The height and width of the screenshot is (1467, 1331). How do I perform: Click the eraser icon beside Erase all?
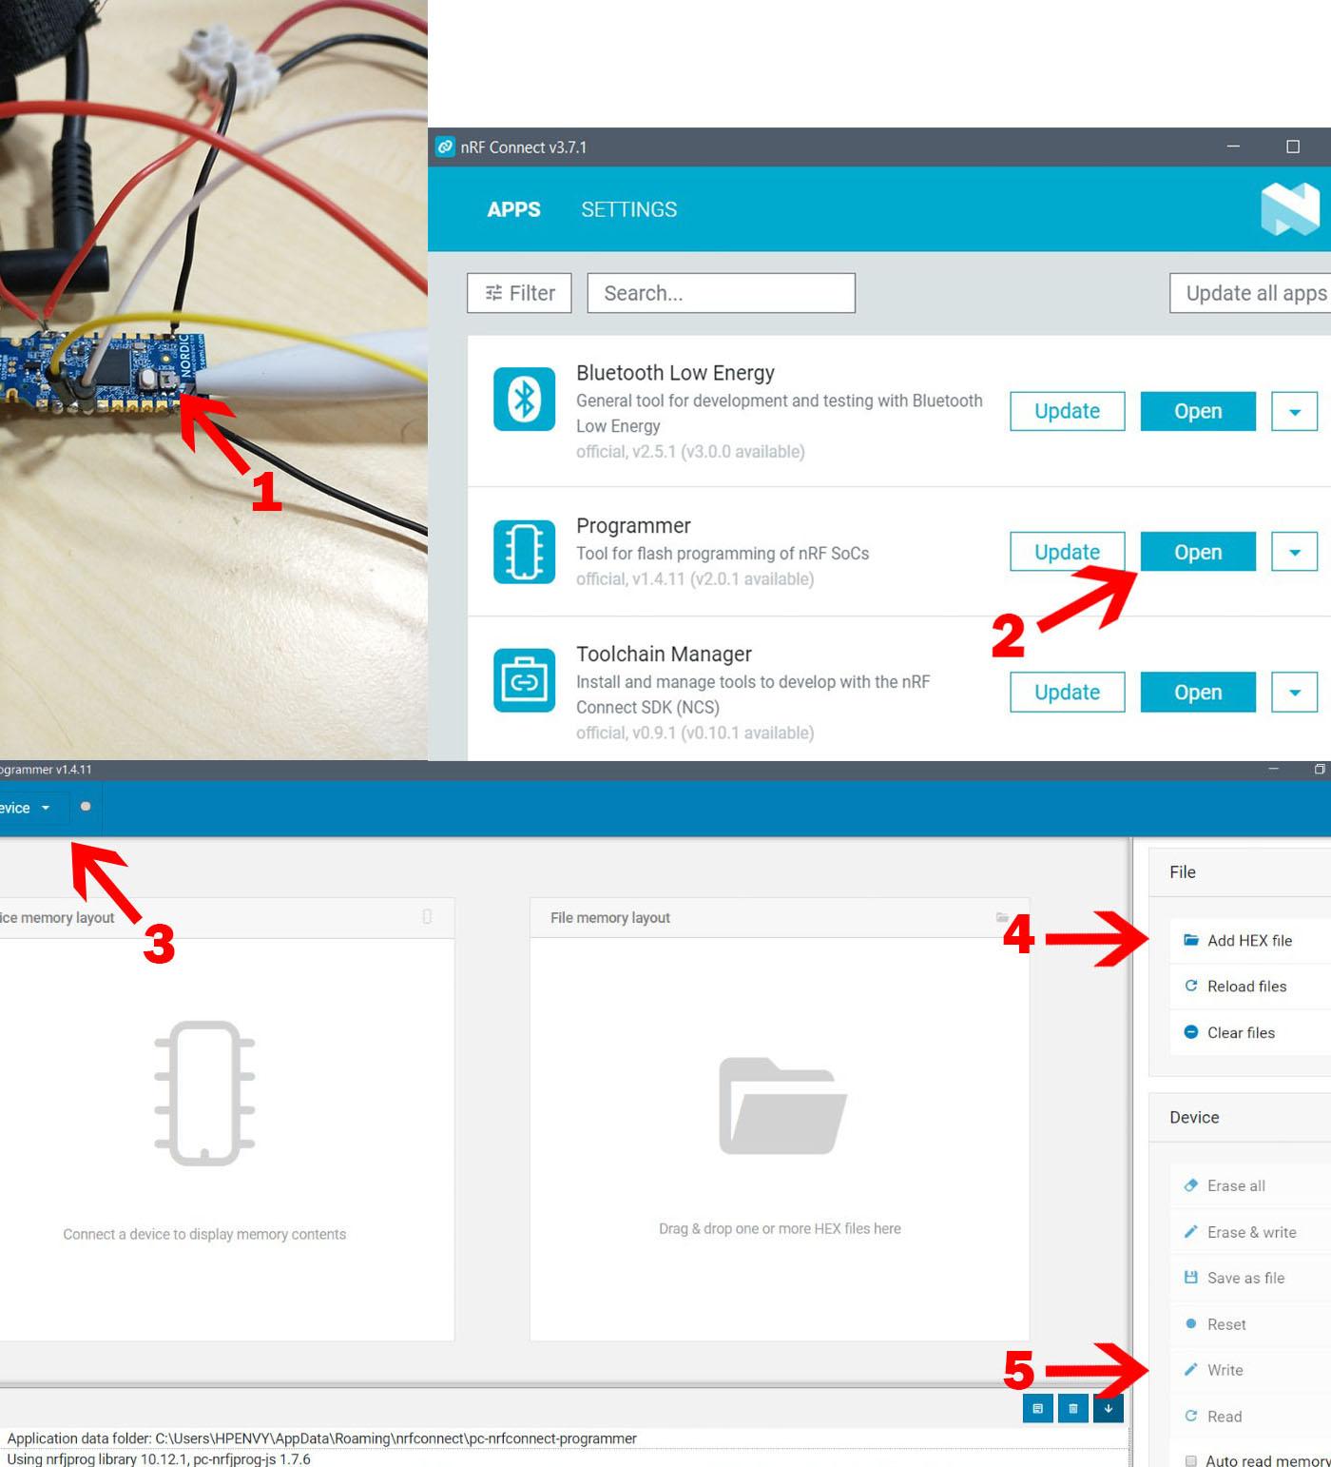click(1190, 1185)
